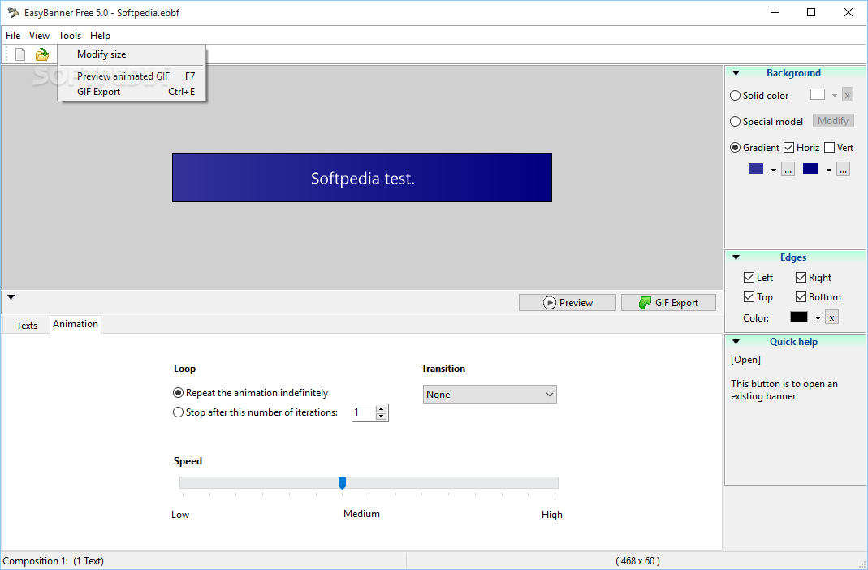
Task: Click the x button beside solid color
Action: pyautogui.click(x=848, y=95)
